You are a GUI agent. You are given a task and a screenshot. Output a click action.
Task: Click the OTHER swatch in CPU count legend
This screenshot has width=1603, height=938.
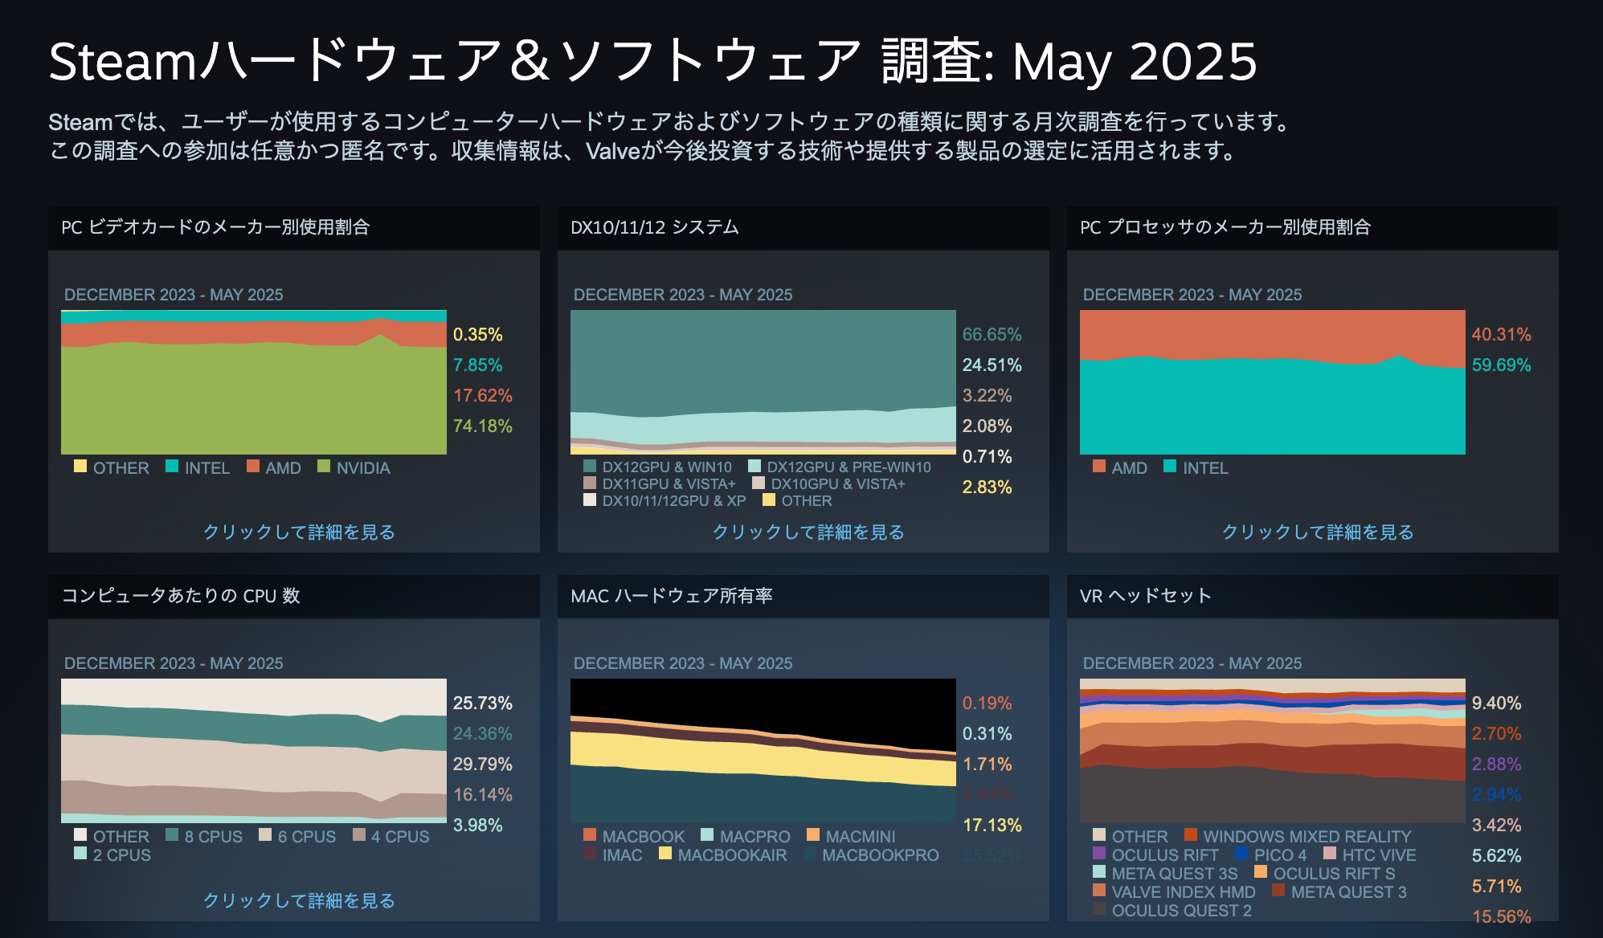pyautogui.click(x=80, y=834)
